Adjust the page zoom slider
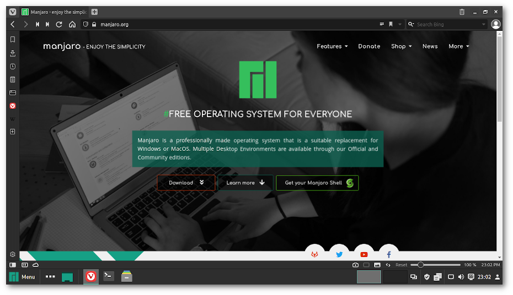The height and width of the screenshot is (295, 513). pos(435,265)
